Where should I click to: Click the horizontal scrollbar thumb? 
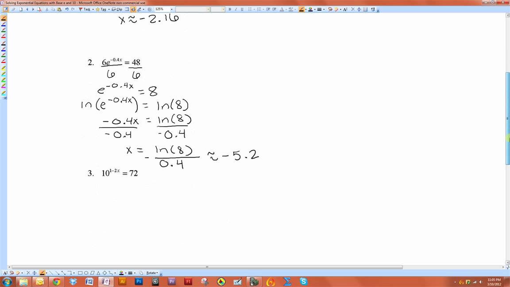pyautogui.click(x=207, y=267)
